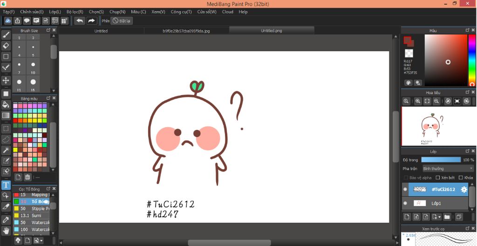
Task: Select the Eyedropper tool
Action: point(6,219)
